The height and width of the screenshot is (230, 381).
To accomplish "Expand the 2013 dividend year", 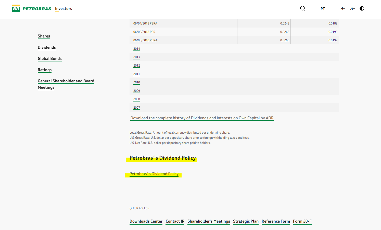I will pos(137,57).
